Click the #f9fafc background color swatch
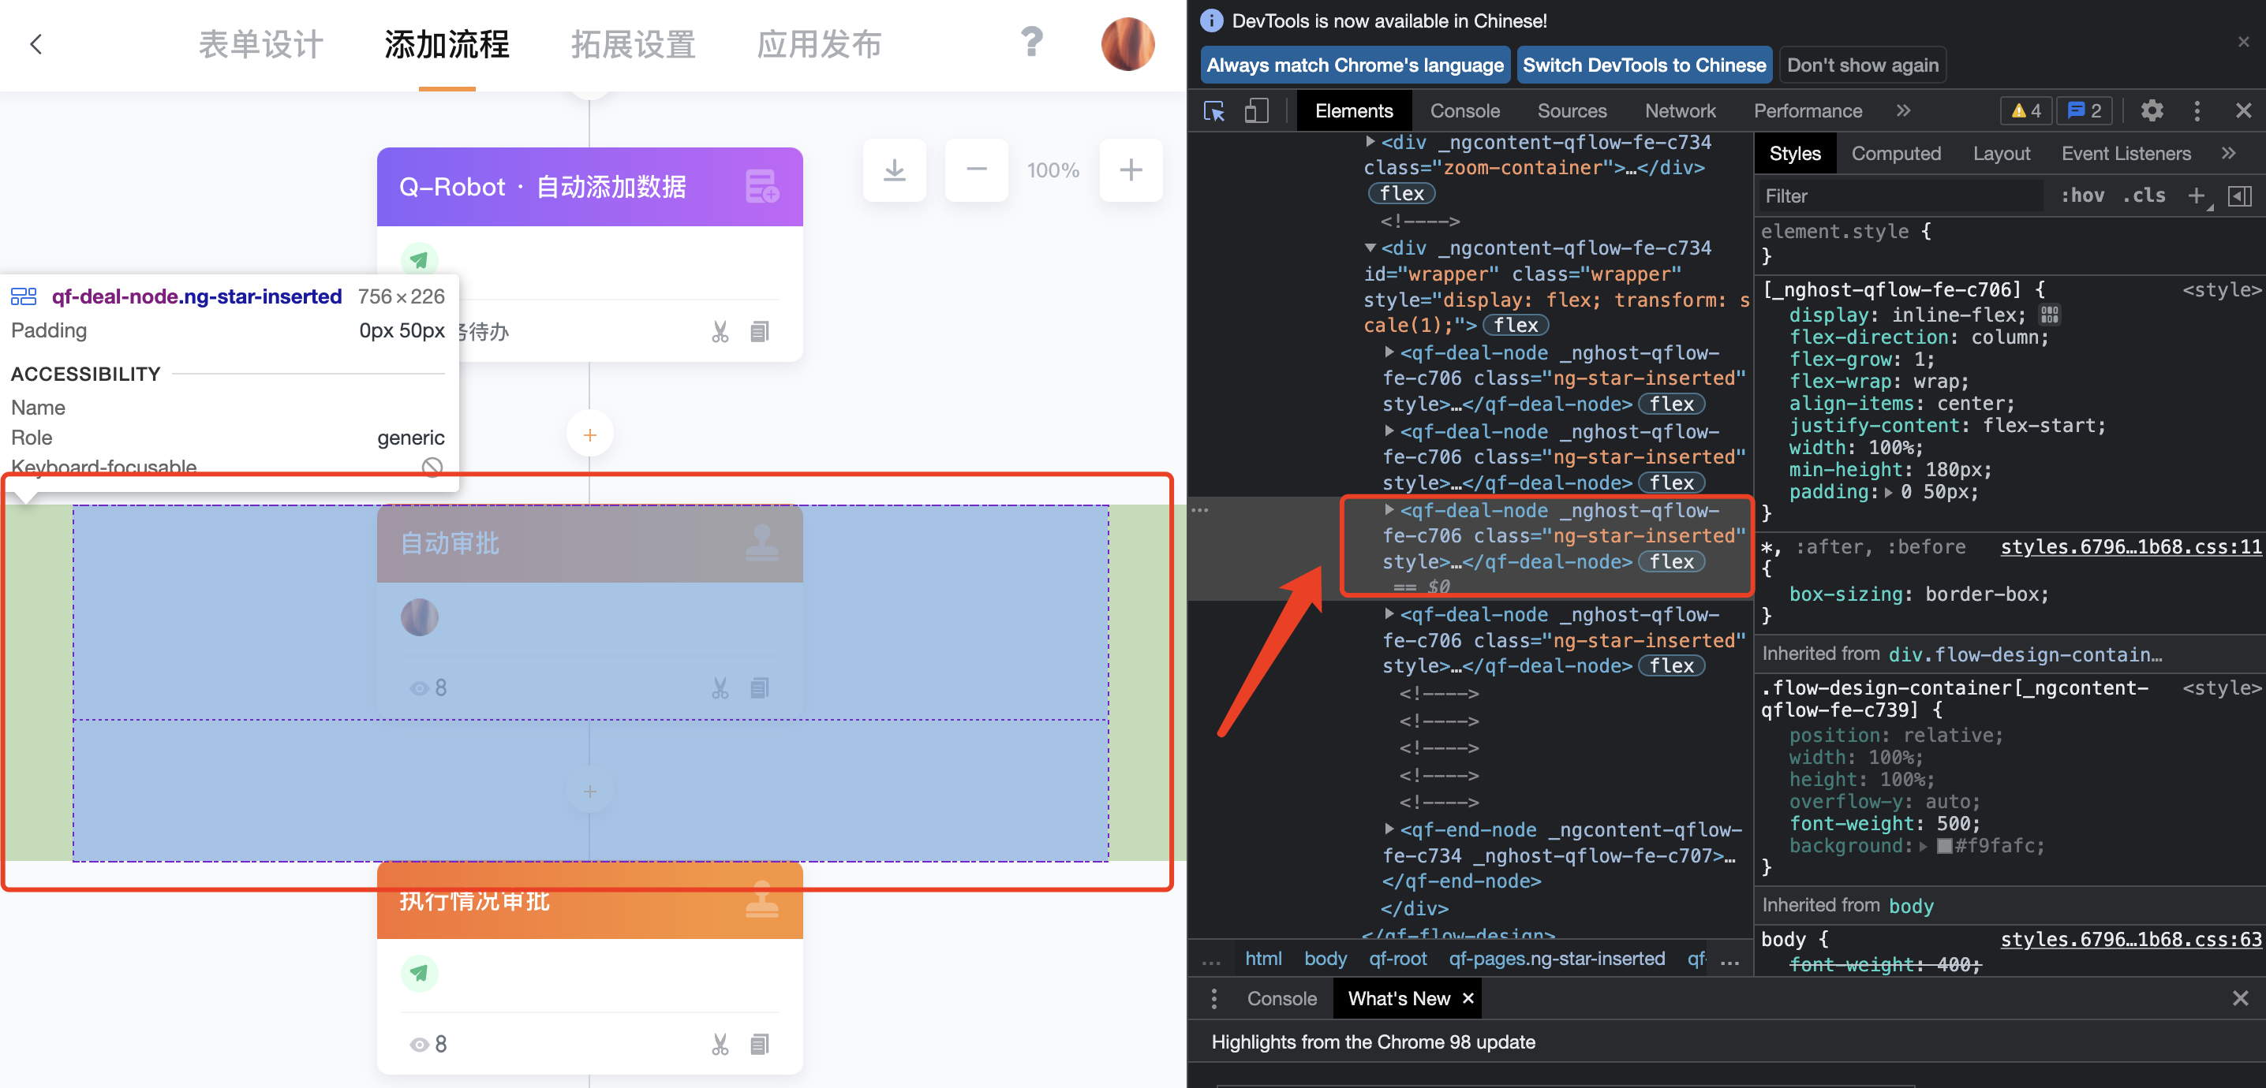This screenshot has width=2266, height=1088. tap(1944, 846)
